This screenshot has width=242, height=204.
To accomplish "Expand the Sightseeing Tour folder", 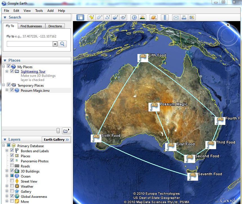I will (x=7, y=71).
